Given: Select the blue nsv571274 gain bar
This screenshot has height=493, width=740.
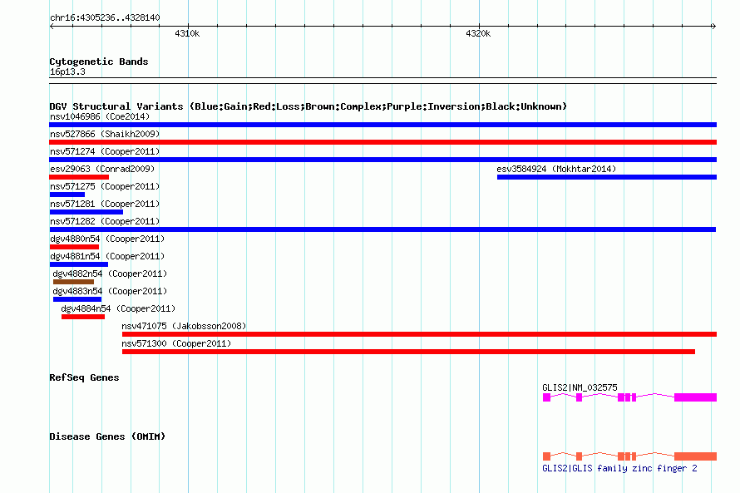Looking at the screenshot, I should 382,160.
